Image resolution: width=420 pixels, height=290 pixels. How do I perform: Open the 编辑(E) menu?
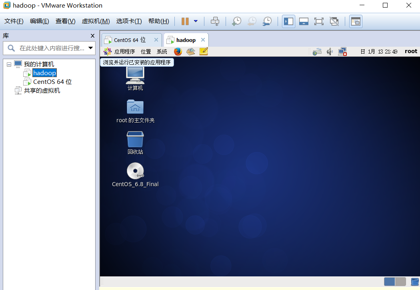pos(39,21)
